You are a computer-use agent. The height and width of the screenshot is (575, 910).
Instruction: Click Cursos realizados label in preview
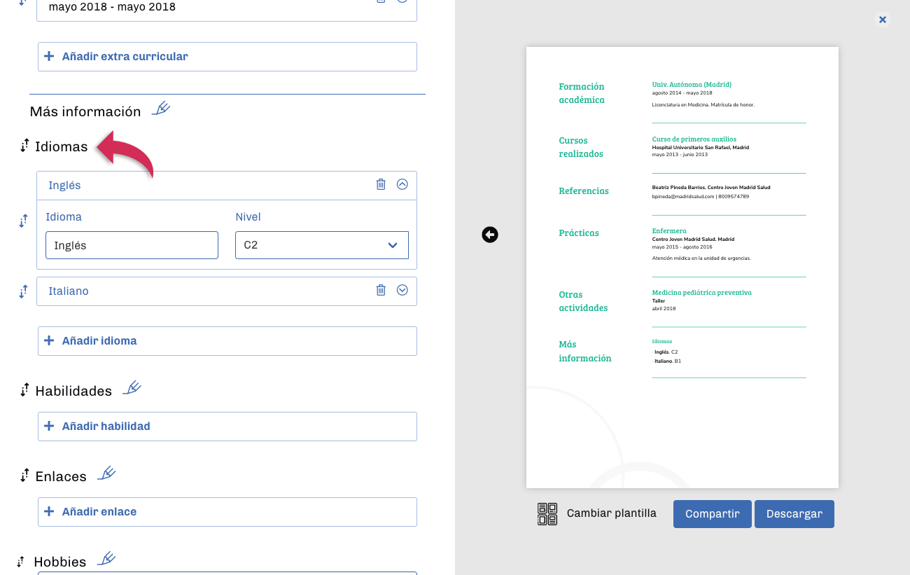581,147
